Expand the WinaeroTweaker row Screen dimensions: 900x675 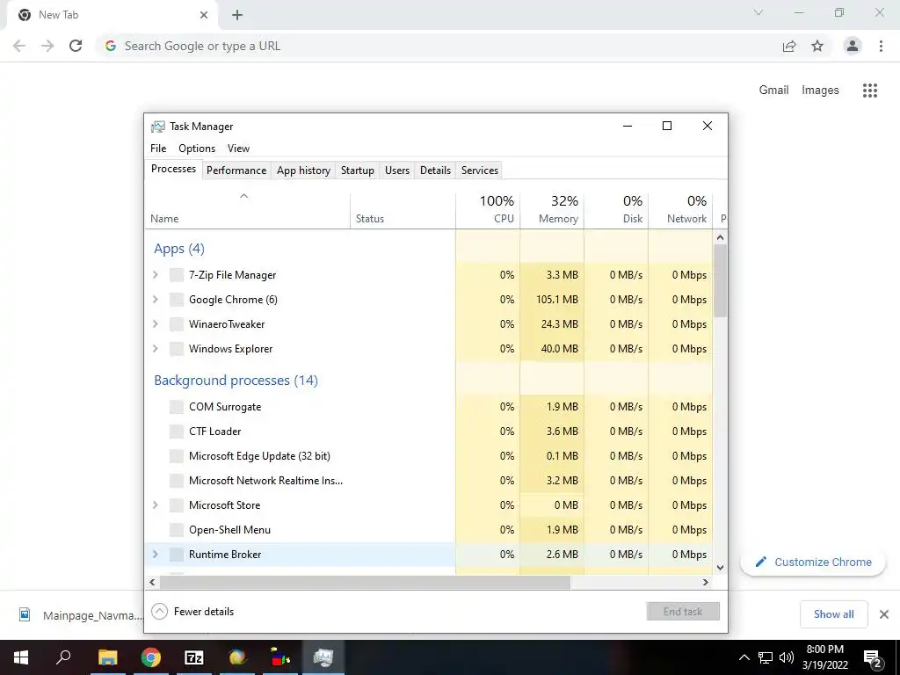155,324
